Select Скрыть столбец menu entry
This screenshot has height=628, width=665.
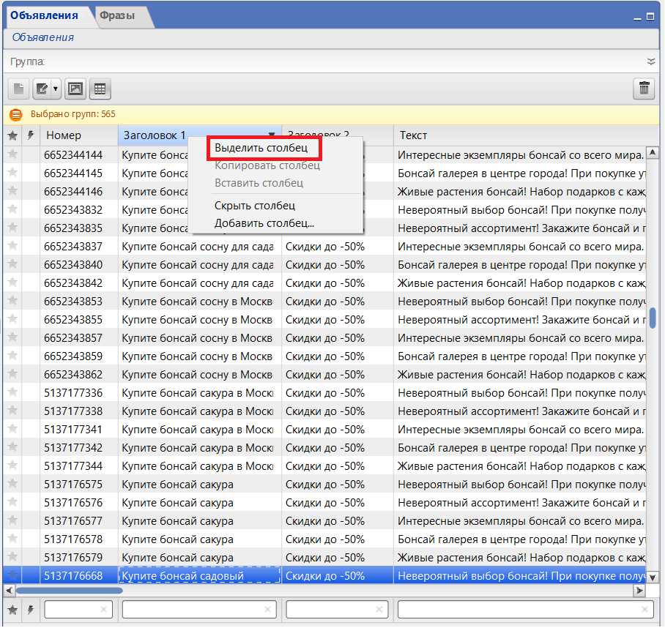[x=254, y=206]
